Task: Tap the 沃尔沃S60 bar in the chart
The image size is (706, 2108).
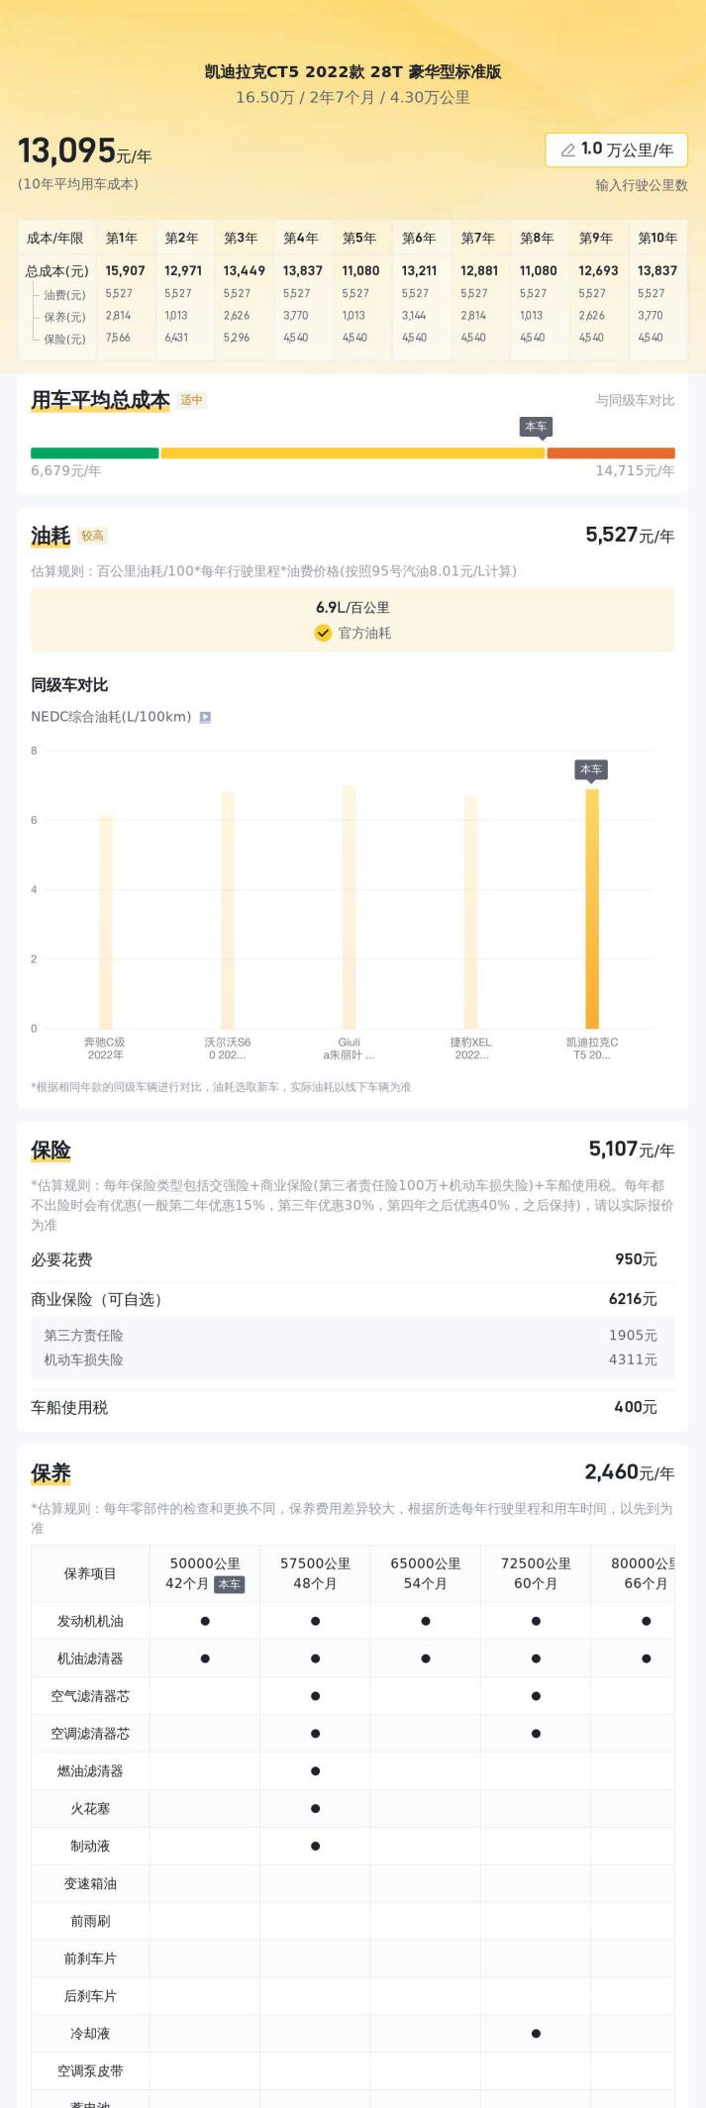Action: (228, 910)
